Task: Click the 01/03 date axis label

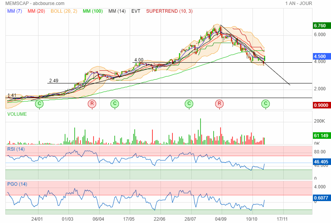Action: tap(68, 219)
